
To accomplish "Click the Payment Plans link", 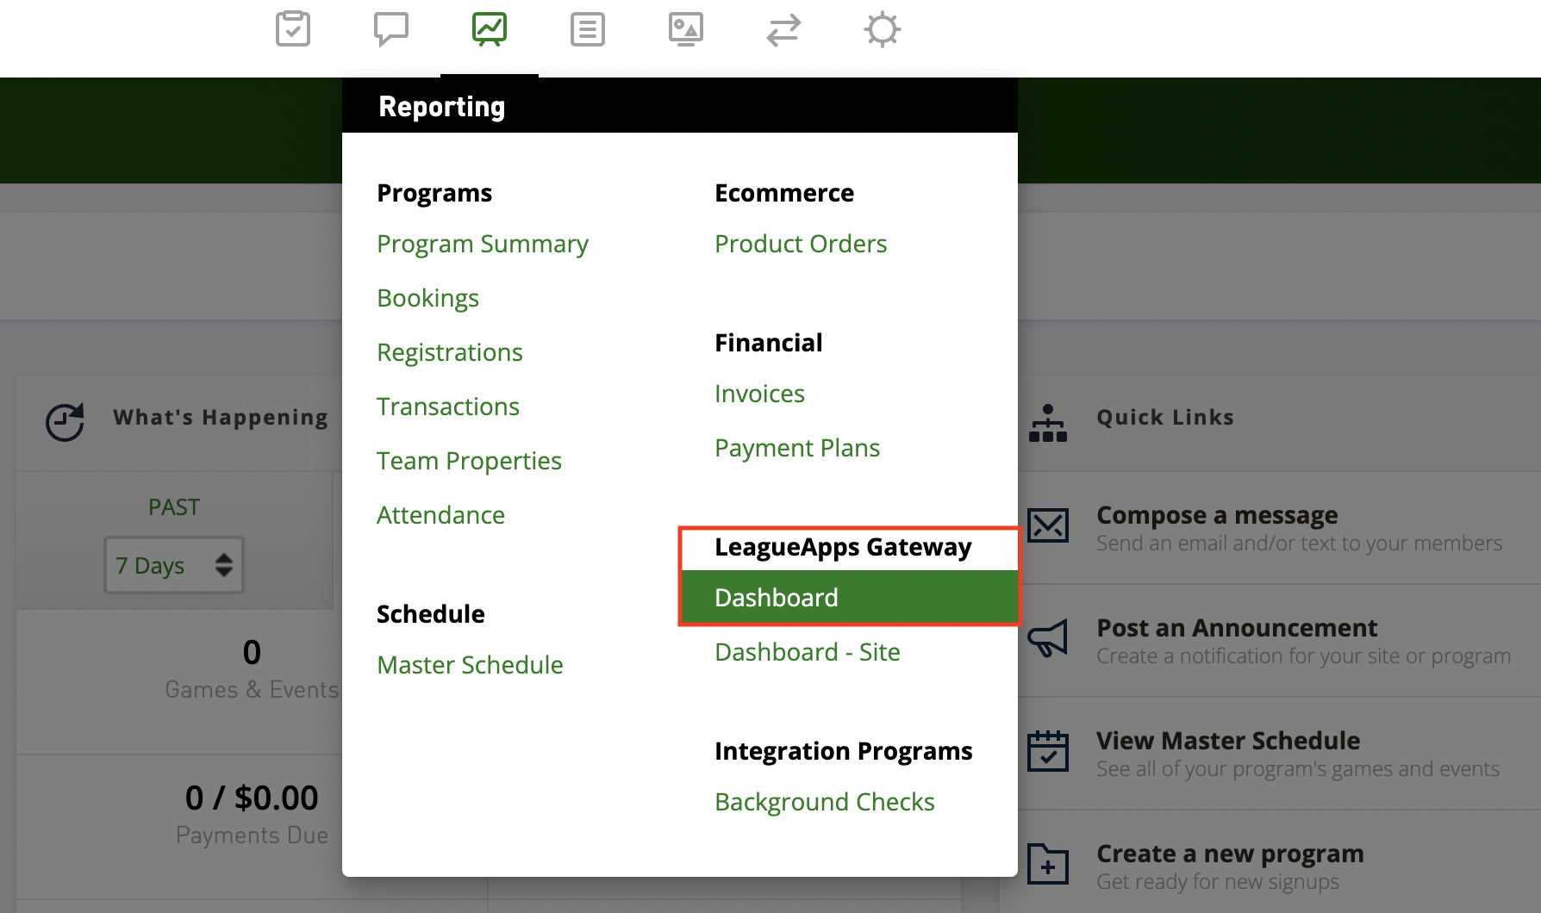I will [x=796, y=447].
